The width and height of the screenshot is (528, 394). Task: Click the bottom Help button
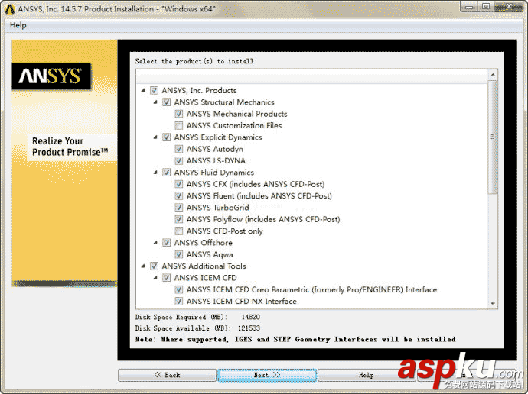tap(366, 375)
